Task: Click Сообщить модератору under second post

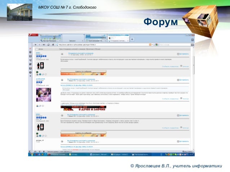Action: [x=170, y=99]
